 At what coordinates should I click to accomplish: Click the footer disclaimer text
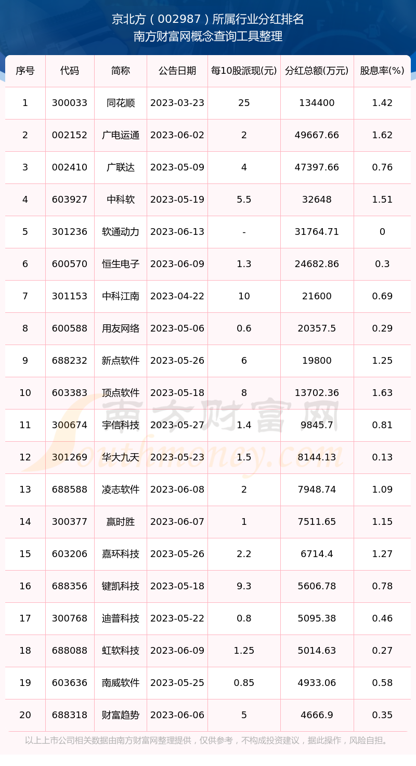click(x=207, y=740)
